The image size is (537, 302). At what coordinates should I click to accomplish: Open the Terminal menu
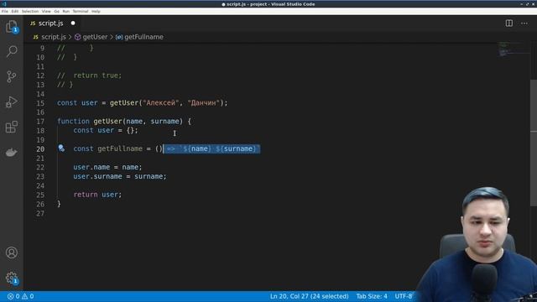pos(81,11)
